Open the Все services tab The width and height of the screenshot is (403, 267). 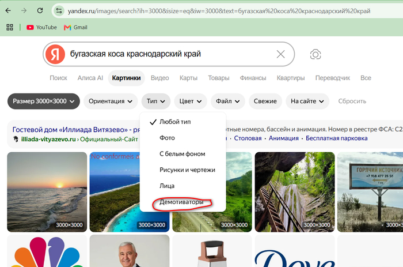(366, 78)
